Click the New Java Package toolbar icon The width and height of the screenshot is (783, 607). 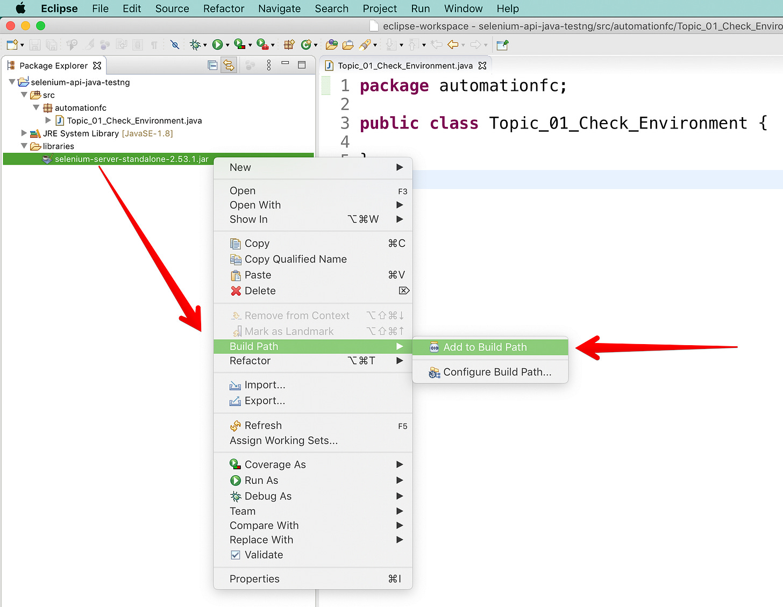tap(289, 45)
